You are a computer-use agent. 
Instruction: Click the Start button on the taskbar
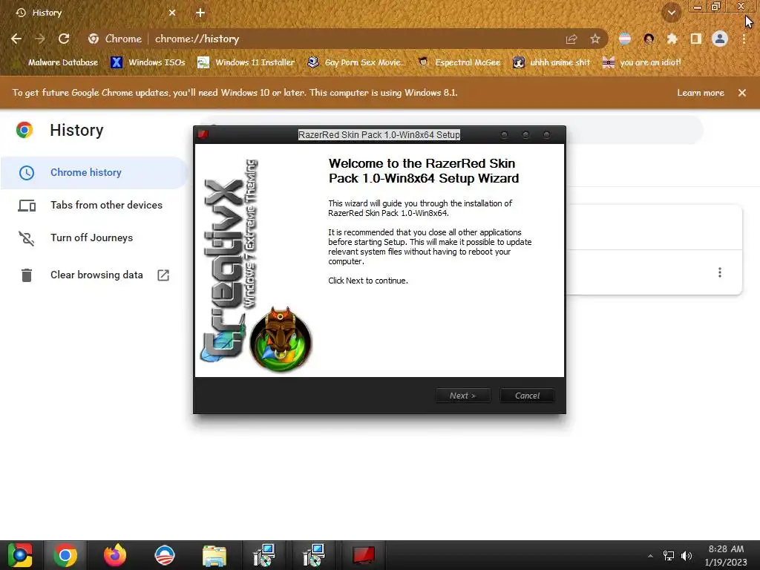coord(20,555)
